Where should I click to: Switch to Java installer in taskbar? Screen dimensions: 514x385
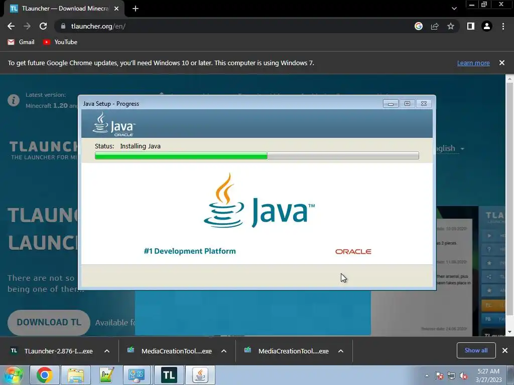click(x=200, y=375)
